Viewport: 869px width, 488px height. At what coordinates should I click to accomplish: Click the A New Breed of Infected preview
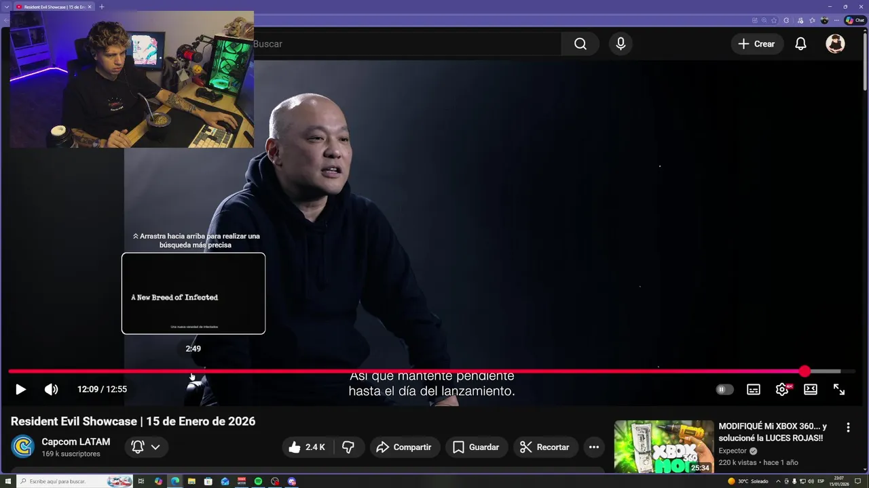point(193,293)
